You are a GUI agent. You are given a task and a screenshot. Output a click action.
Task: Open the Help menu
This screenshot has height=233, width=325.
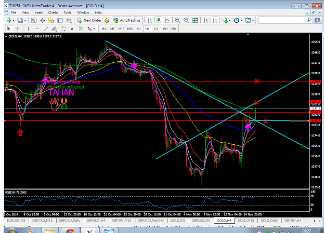(98, 12)
